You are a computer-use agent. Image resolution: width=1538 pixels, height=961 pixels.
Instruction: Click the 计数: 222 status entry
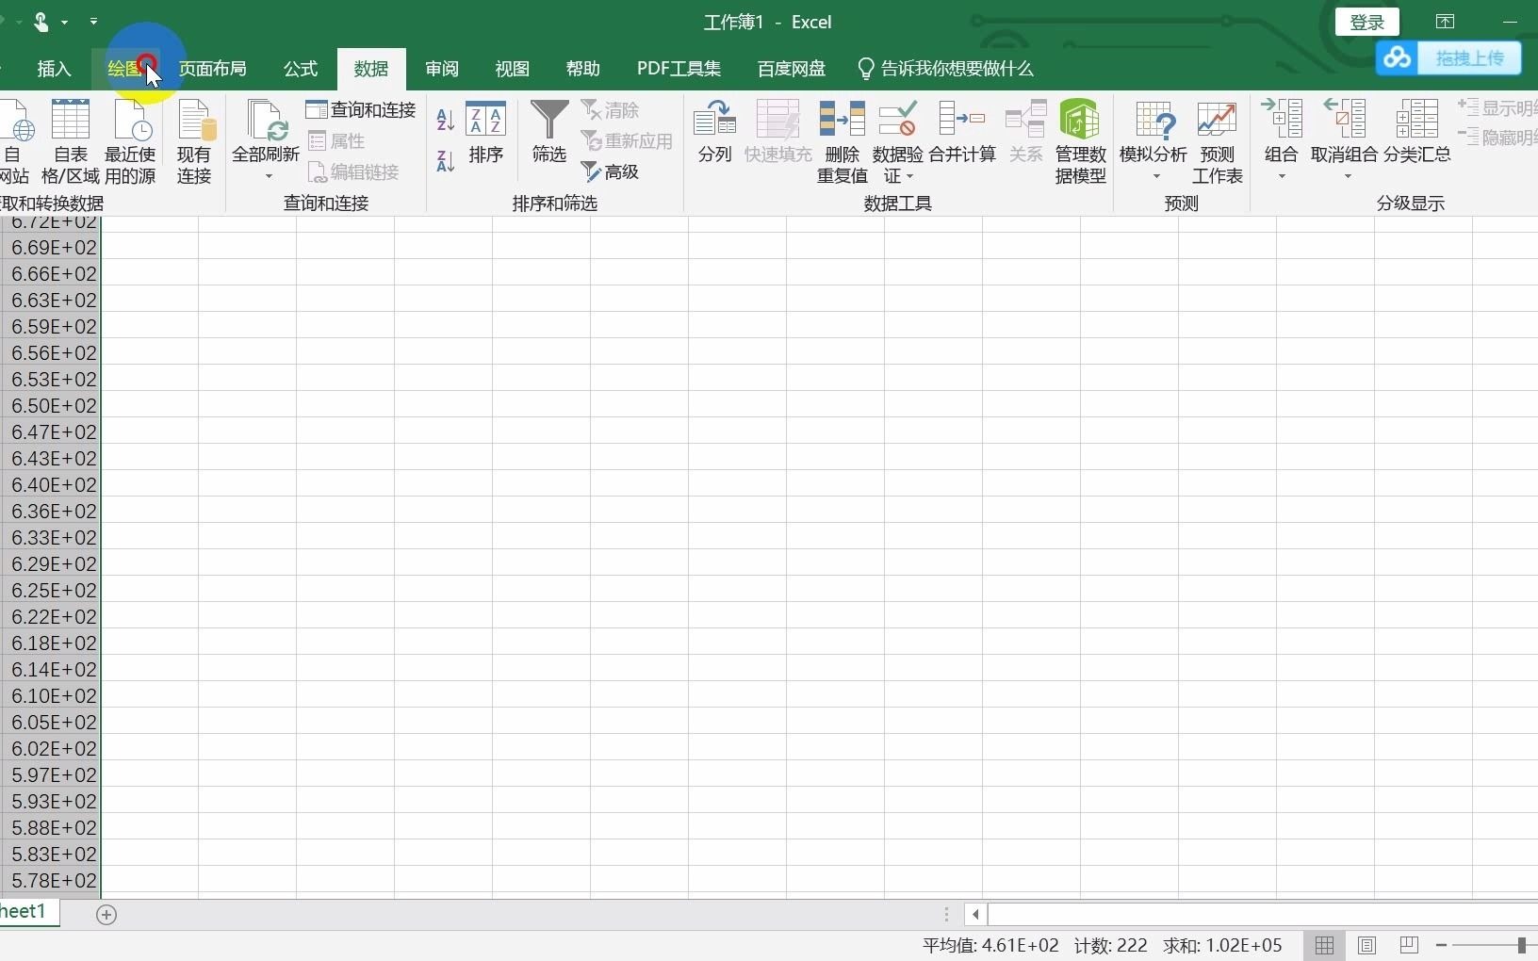click(x=1111, y=946)
